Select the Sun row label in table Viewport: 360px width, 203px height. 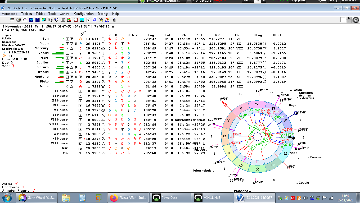coord(46,39)
